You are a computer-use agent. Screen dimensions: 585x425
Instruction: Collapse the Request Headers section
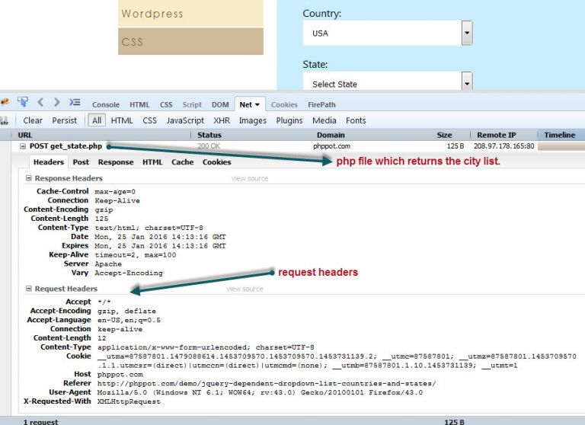coord(29,289)
